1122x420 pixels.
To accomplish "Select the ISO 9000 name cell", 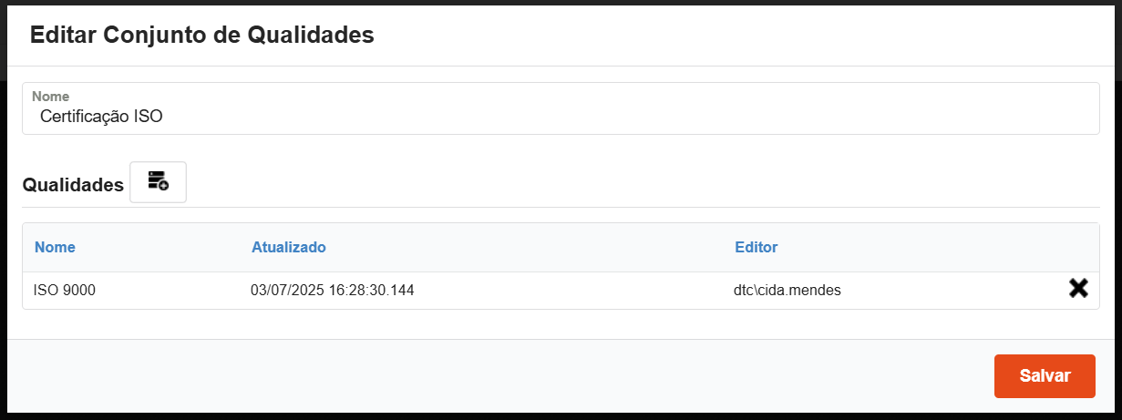I will pos(65,291).
